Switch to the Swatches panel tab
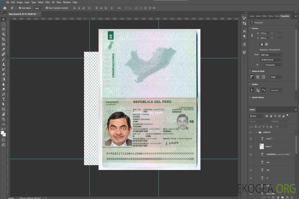Image resolution: width=299 pixels, height=199 pixels. [252, 16]
